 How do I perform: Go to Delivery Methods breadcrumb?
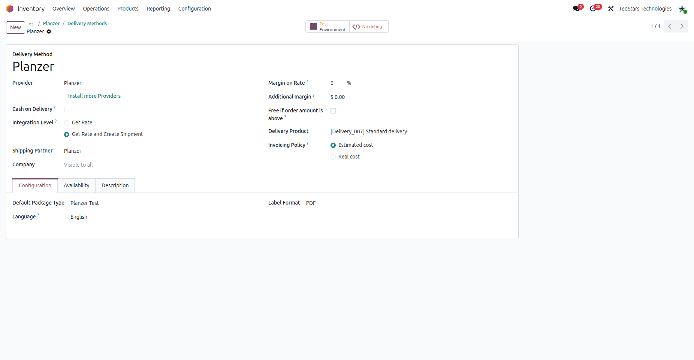(x=87, y=23)
